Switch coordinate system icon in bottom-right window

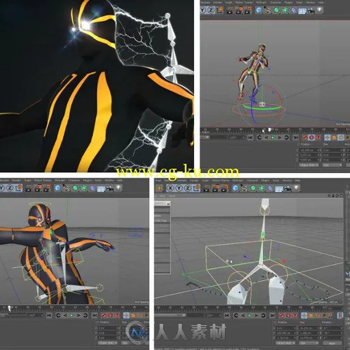196,188
